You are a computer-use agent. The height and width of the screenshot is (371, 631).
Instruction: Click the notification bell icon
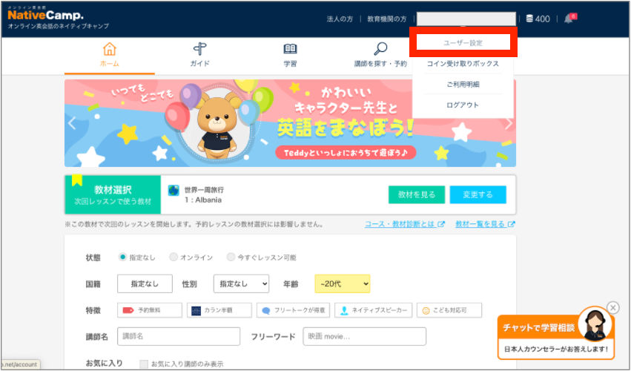click(x=569, y=19)
